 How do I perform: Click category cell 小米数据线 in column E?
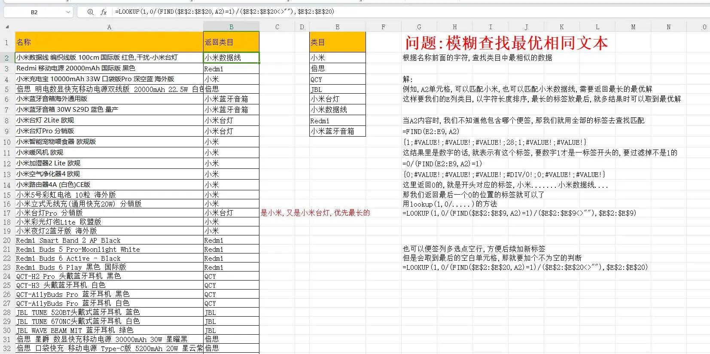tap(337, 110)
